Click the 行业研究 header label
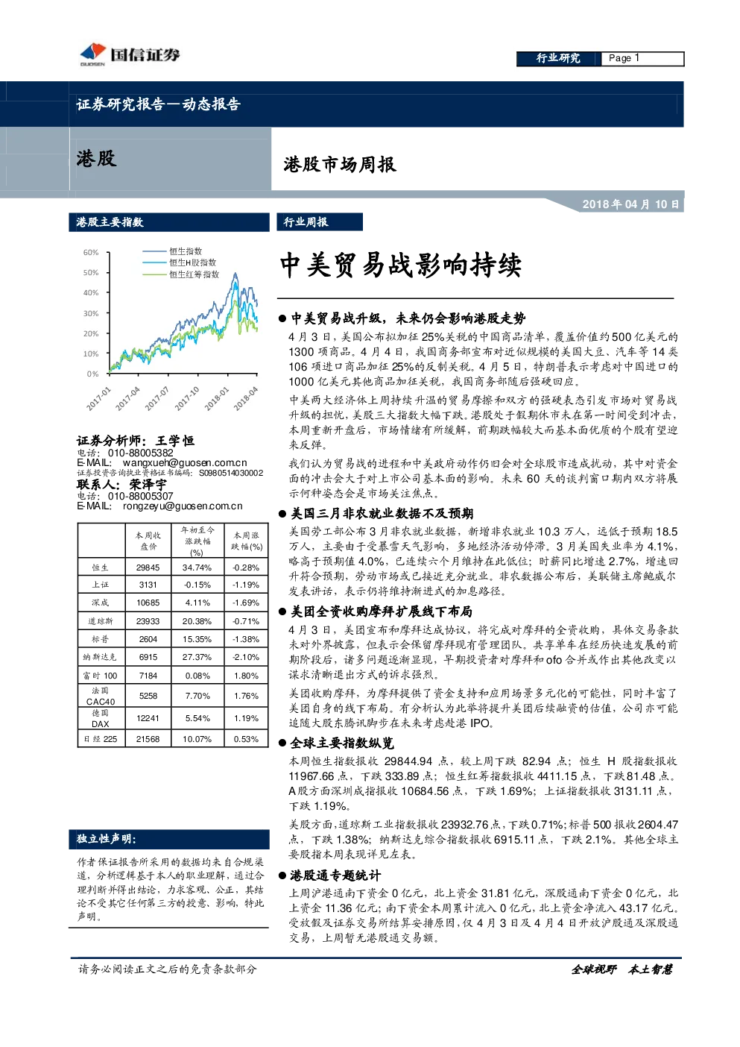 coord(558,58)
